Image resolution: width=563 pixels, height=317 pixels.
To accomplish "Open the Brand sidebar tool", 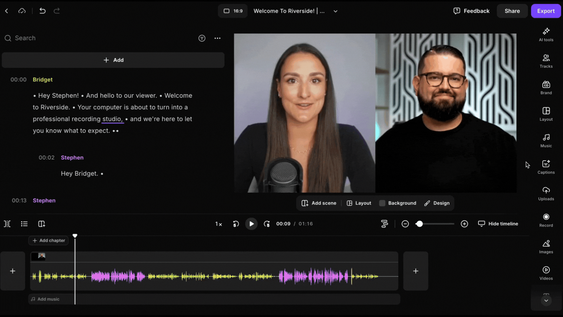I will pyautogui.click(x=546, y=88).
